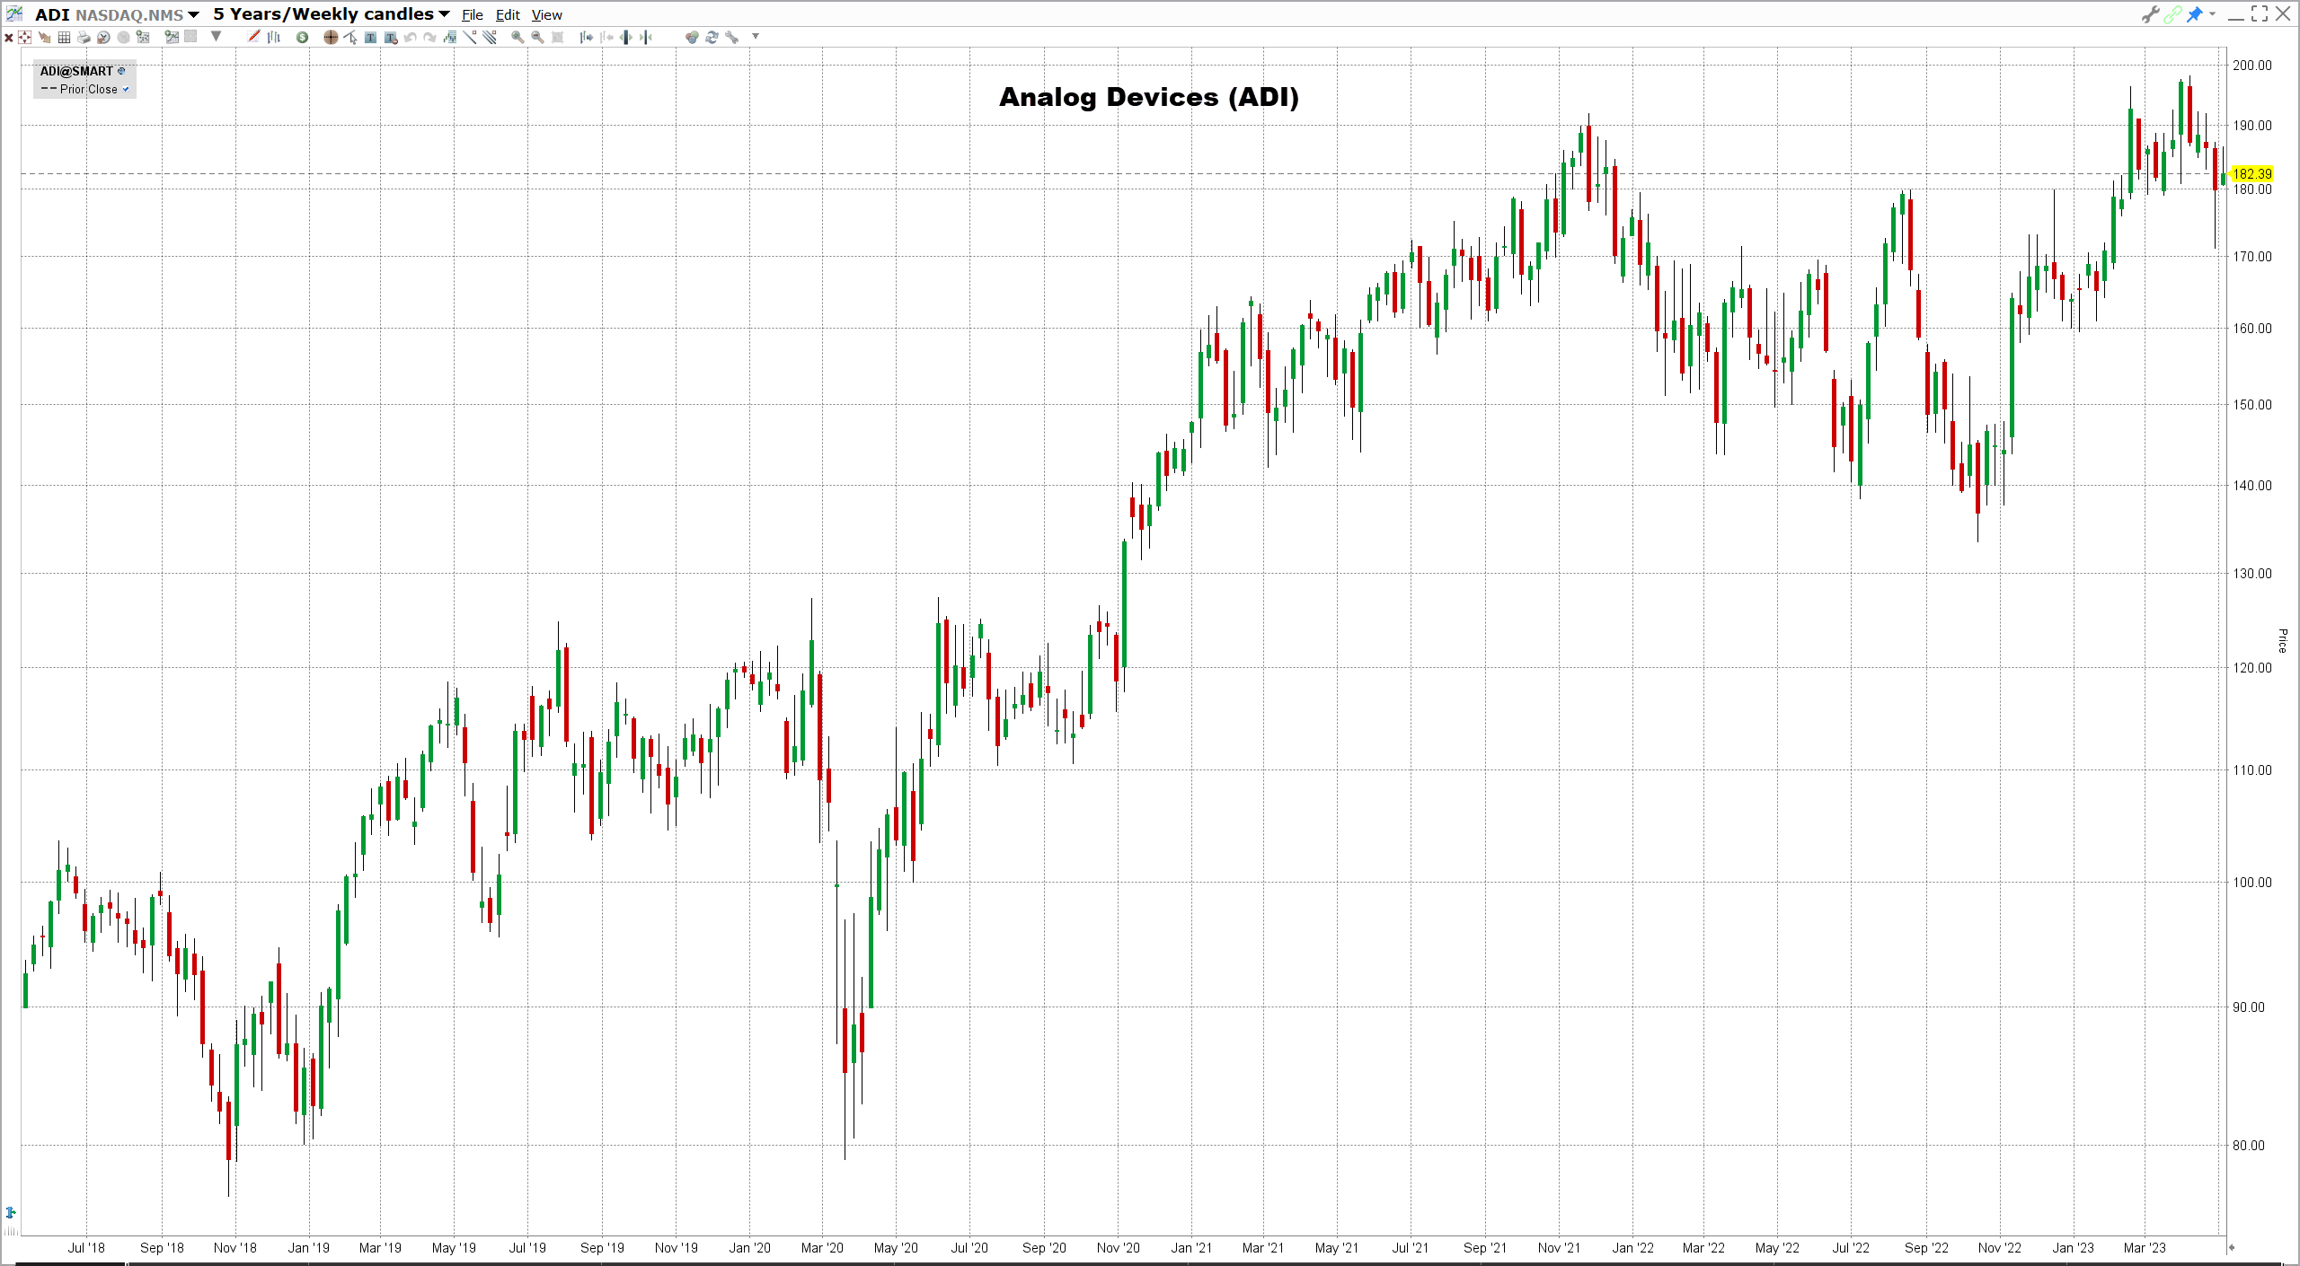Click the expand bar spacing icon

[x=626, y=38]
